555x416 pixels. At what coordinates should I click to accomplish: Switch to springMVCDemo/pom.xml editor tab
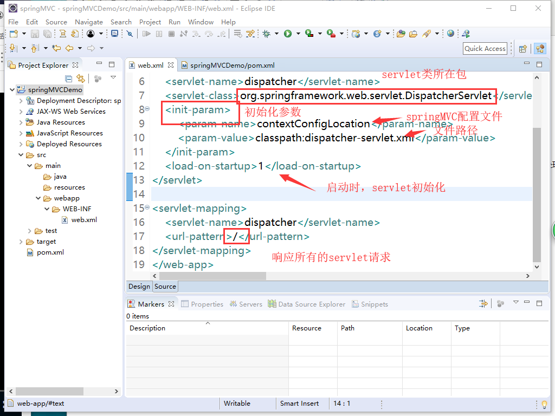(228, 66)
